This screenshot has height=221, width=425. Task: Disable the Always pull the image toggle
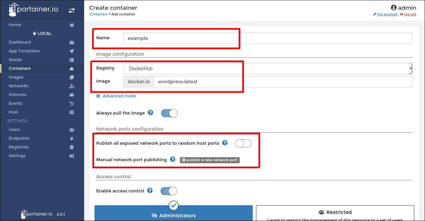pyautogui.click(x=169, y=113)
